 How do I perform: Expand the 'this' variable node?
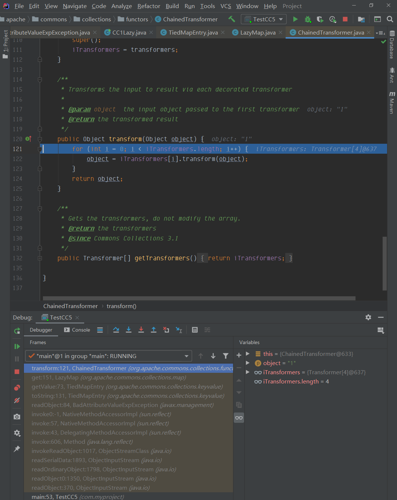pos(248,354)
